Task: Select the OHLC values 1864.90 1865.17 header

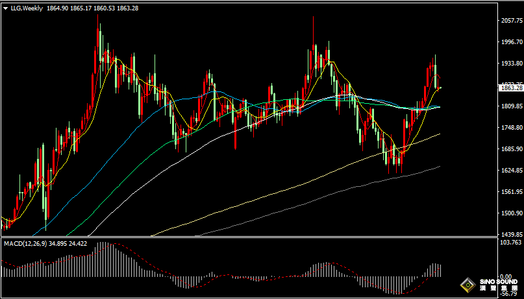Action: point(69,8)
